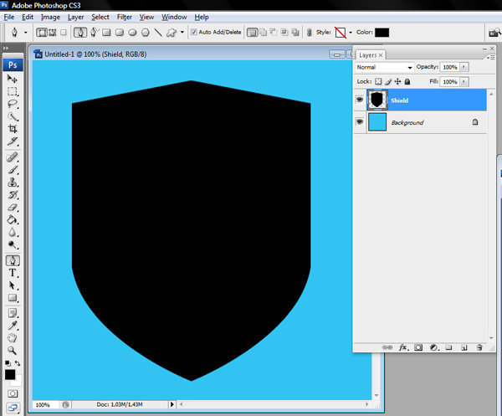This screenshot has height=416, width=502.
Task: Enable Paths mode in options bar
Action: [53, 33]
